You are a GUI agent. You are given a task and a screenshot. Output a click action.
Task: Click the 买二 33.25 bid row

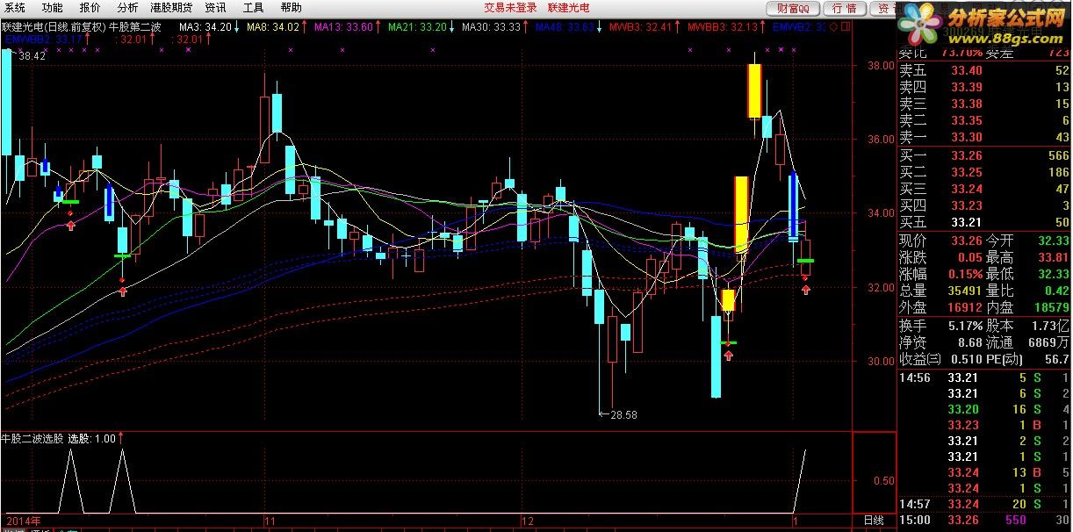[984, 172]
